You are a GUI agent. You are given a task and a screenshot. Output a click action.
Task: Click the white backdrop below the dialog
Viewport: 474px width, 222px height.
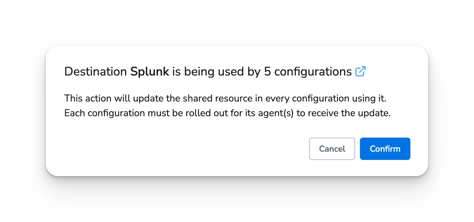pyautogui.click(x=237, y=202)
